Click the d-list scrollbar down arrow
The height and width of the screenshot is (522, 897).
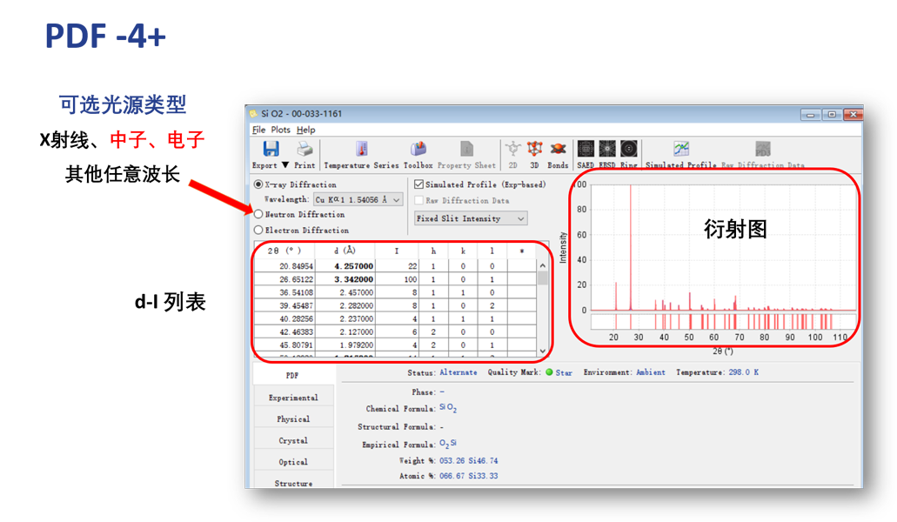pos(542,351)
